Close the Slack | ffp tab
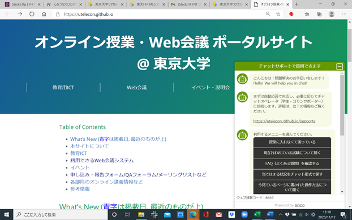Image resolution: width=352 pixels, height=220 pixels. pyautogui.click(x=39, y=5)
